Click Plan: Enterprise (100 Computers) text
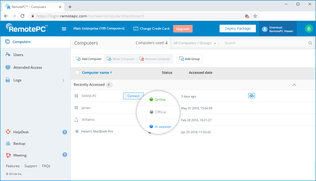 tap(99, 28)
